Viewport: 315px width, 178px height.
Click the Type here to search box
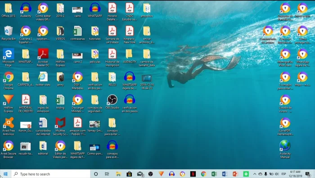pyautogui.click(x=50, y=174)
